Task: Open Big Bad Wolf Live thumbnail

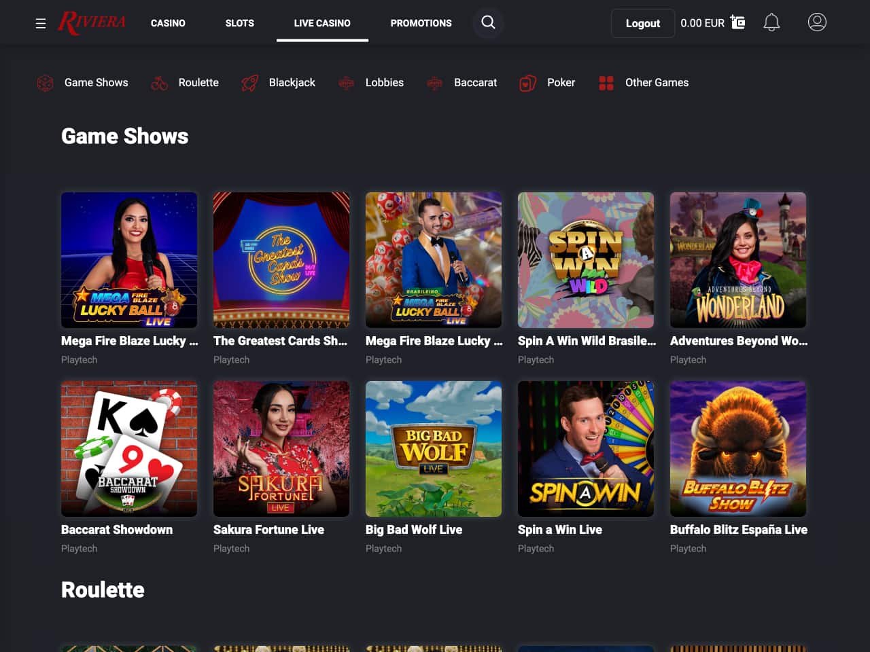Action: coord(434,449)
